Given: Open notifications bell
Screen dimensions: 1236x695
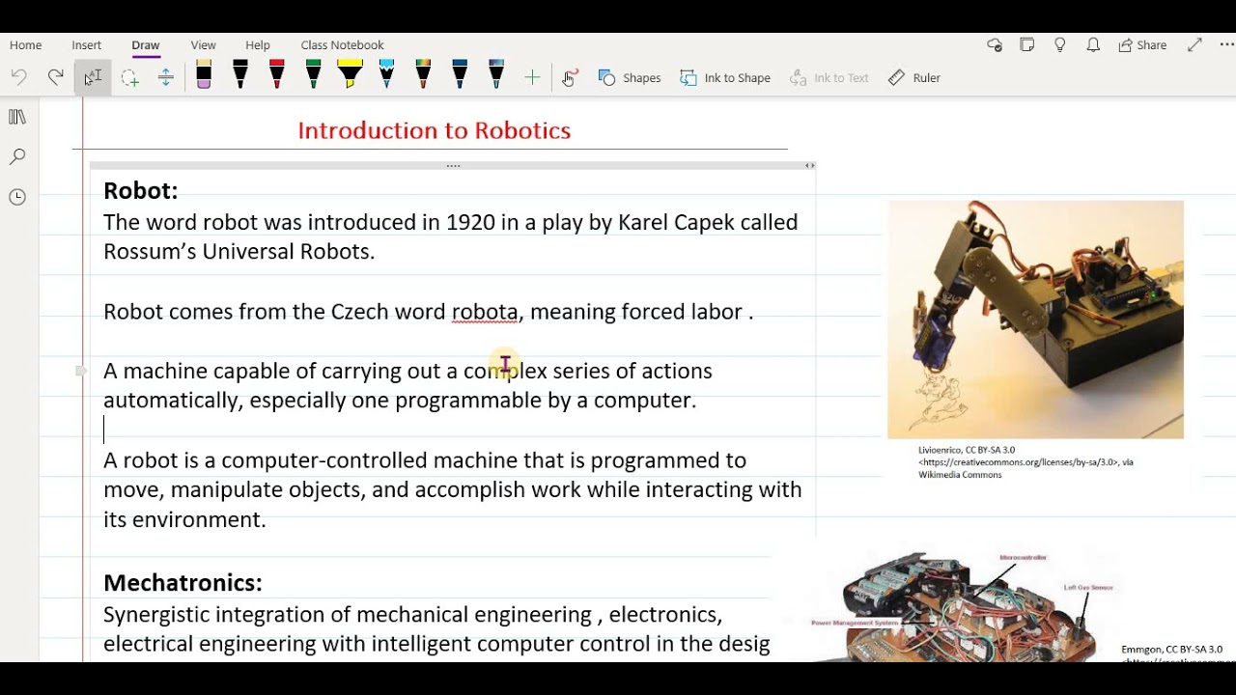Looking at the screenshot, I should 1093,45.
